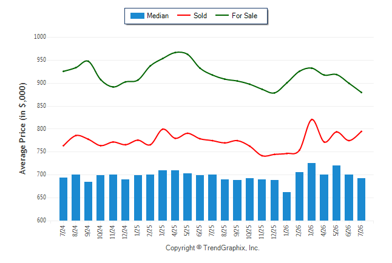The image size is (392, 263).
Task: Click the 7/24 median bar
Action: pos(63,199)
